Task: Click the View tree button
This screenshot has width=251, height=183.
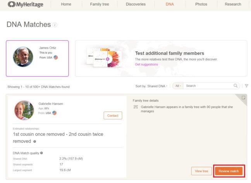Action: click(201, 171)
